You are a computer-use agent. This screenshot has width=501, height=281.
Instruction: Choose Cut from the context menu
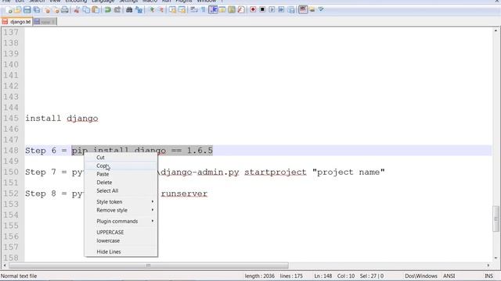coord(121,158)
